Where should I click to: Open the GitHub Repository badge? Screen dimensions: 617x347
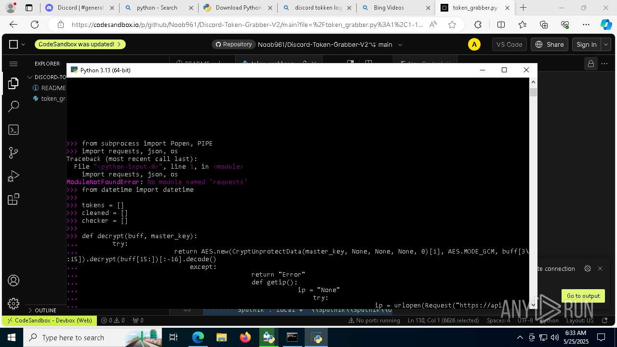click(233, 44)
